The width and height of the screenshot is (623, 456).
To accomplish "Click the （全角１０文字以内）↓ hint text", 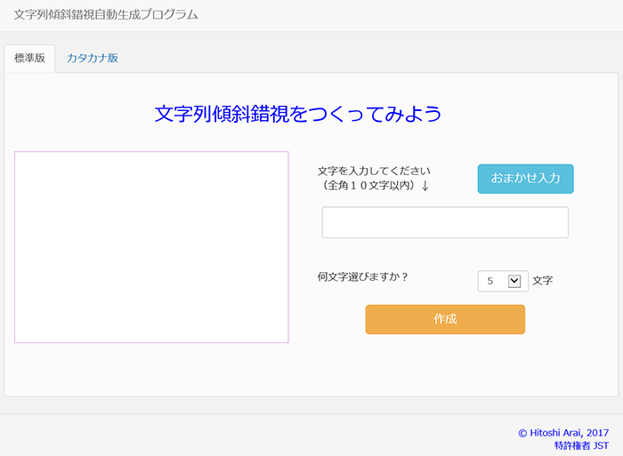I will pos(374,186).
